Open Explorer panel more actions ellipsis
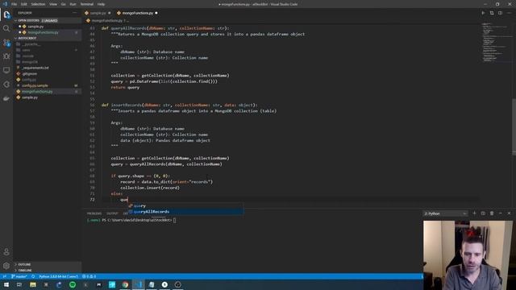 75,13
